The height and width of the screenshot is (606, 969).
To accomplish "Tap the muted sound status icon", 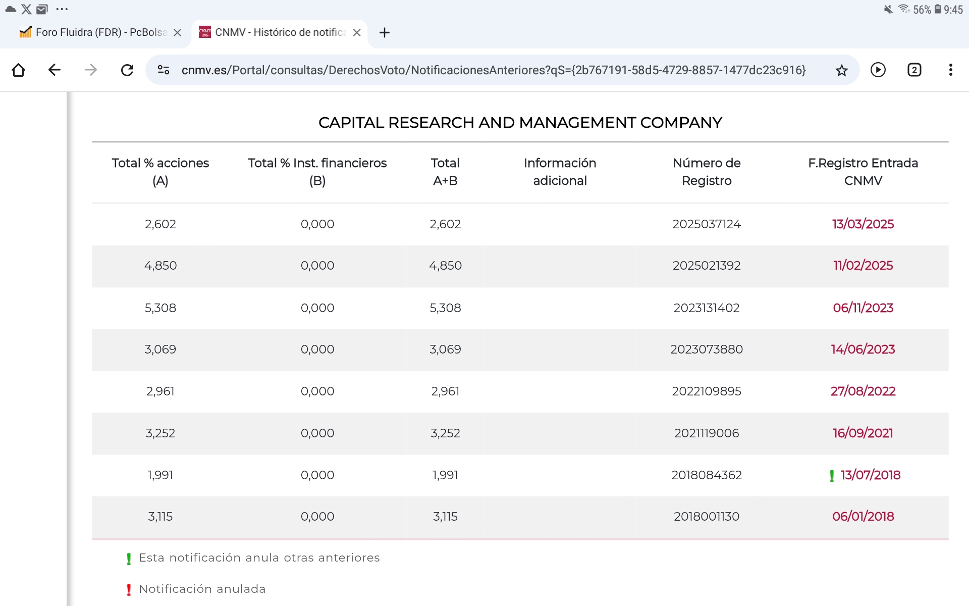I will (x=888, y=9).
